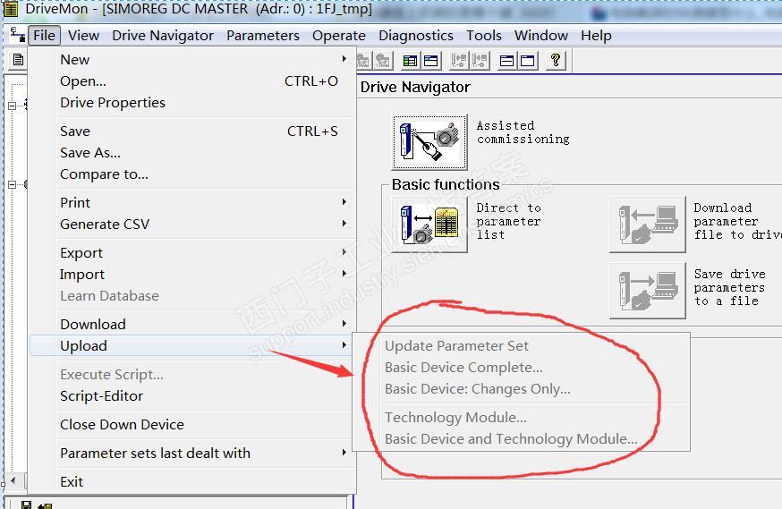The width and height of the screenshot is (782, 509).
Task: Open the Tools menu
Action: tap(484, 36)
